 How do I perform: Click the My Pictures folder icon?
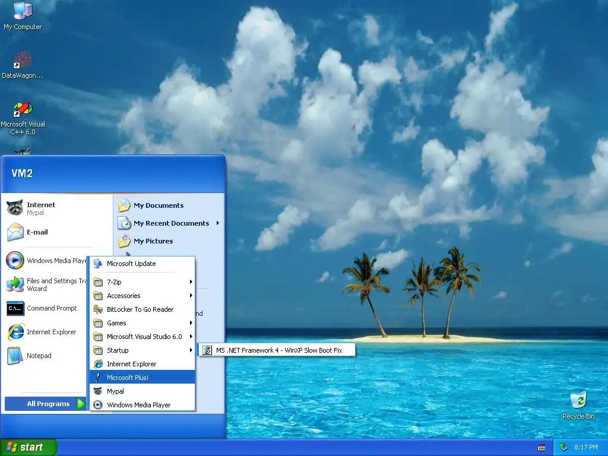(x=124, y=241)
